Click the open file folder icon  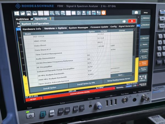[23, 14]
